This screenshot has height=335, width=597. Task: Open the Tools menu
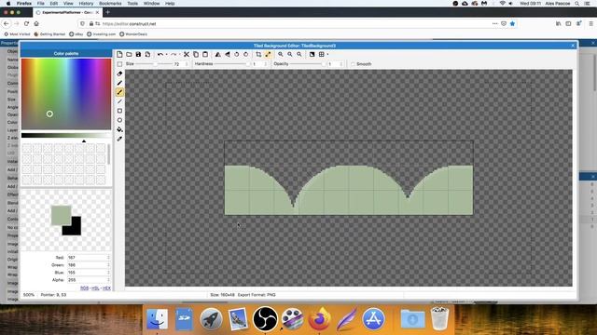(132, 4)
